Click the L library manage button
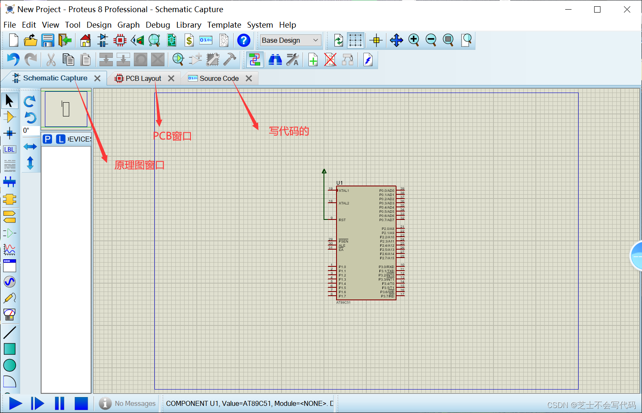This screenshot has width=642, height=413. [x=61, y=139]
